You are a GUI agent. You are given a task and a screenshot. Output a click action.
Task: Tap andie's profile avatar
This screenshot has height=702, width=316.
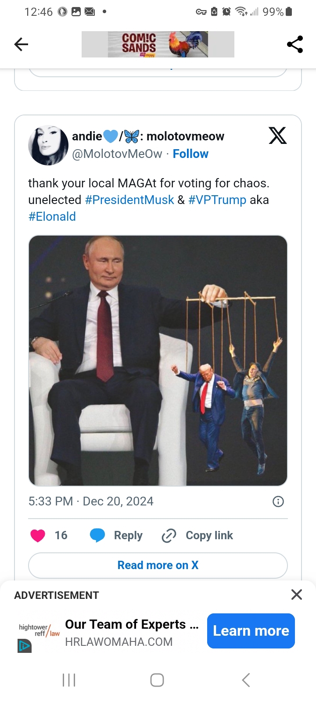(48, 145)
